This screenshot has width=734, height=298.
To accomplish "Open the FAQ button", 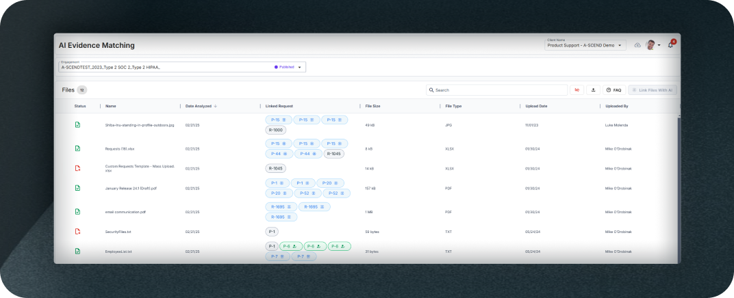I will tap(614, 90).
